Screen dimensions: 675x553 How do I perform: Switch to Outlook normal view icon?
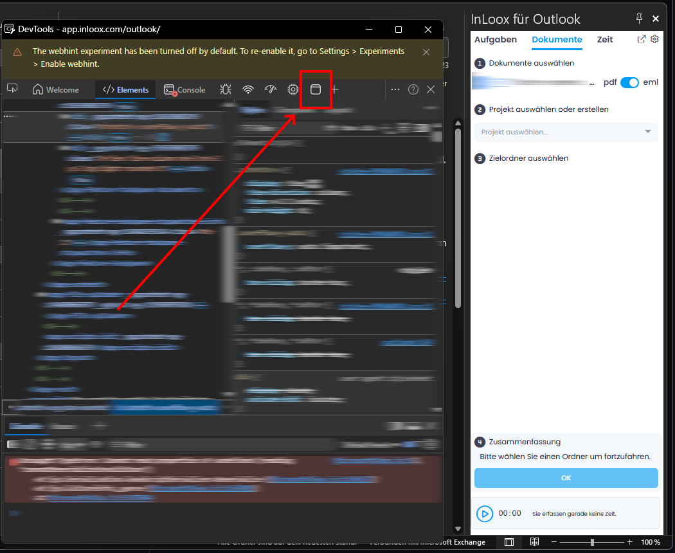coord(509,542)
